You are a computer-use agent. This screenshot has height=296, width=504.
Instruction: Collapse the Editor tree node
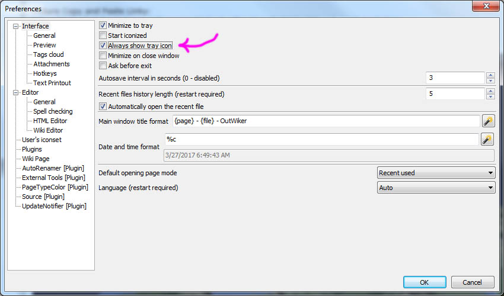click(15, 92)
